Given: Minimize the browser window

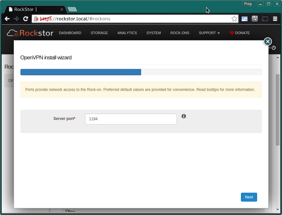Looking at the screenshot, I should pos(260,4).
